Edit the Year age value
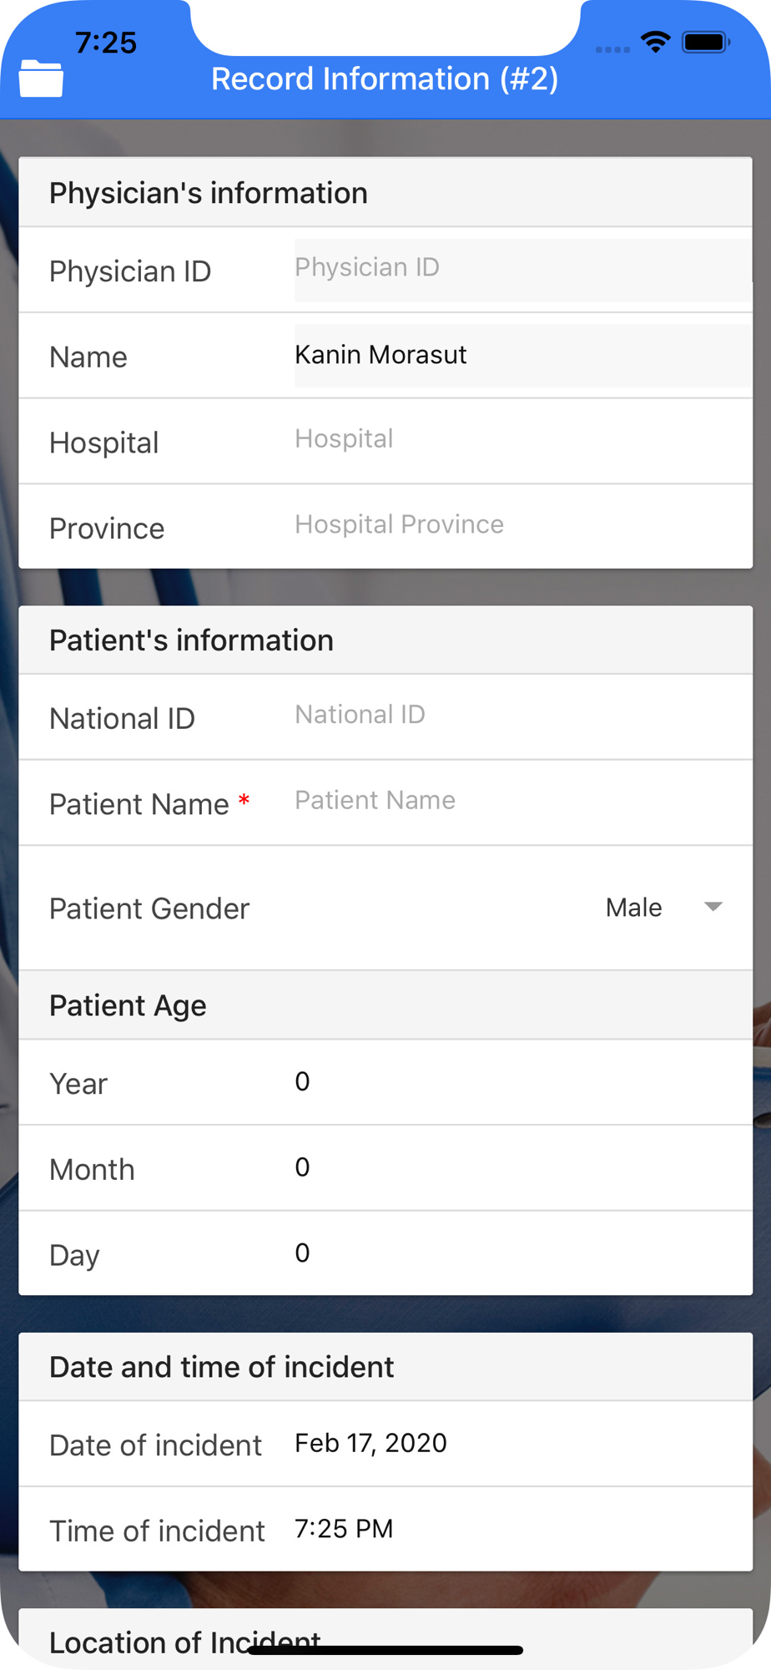771x1670 pixels. coord(523,1082)
